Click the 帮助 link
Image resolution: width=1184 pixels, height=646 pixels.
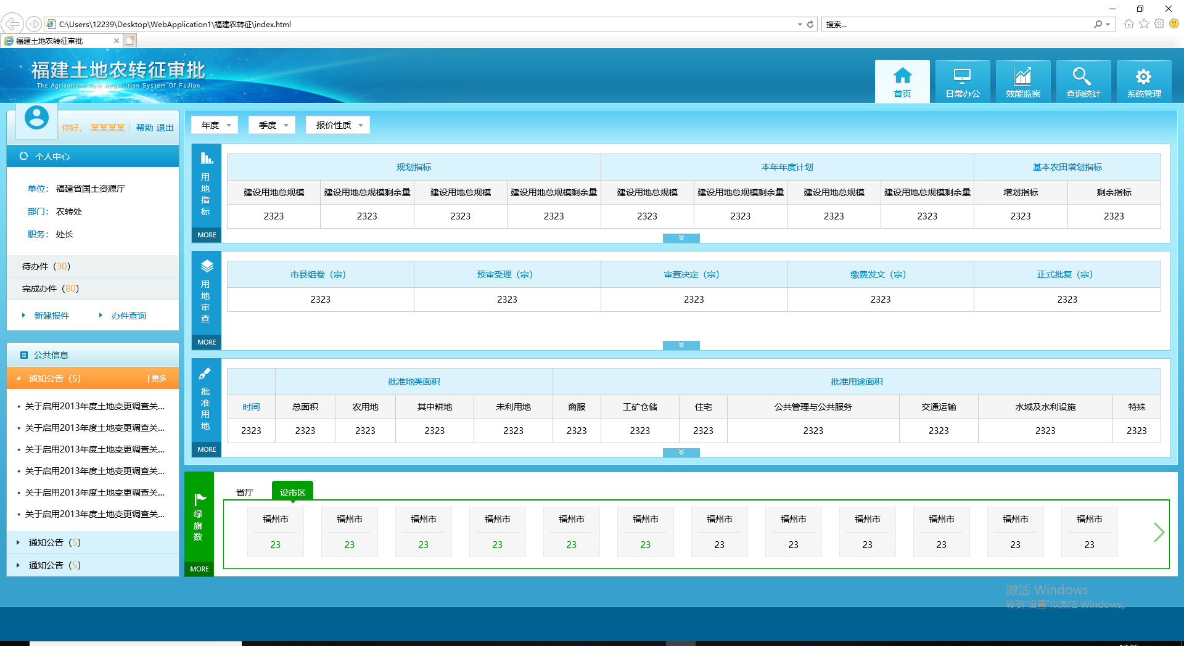[x=144, y=128]
